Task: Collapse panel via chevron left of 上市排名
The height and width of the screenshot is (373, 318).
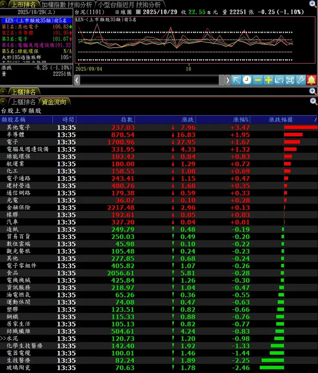Action: (x=3, y=4)
